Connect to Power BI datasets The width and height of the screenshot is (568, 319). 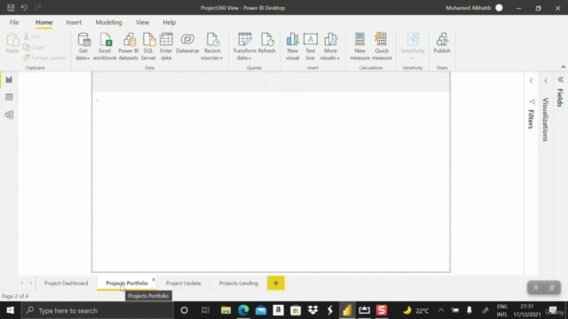tap(129, 46)
